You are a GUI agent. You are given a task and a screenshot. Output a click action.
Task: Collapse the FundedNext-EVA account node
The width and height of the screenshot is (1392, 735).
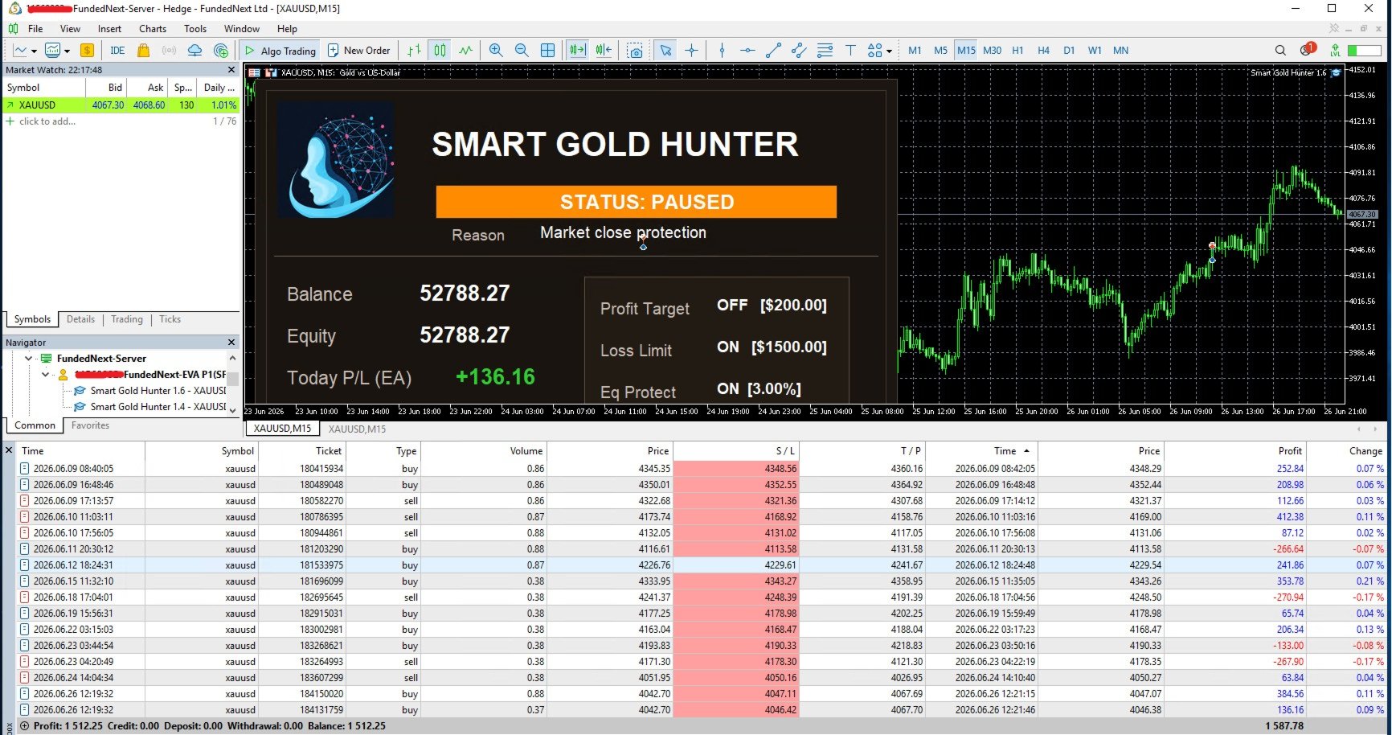(45, 375)
